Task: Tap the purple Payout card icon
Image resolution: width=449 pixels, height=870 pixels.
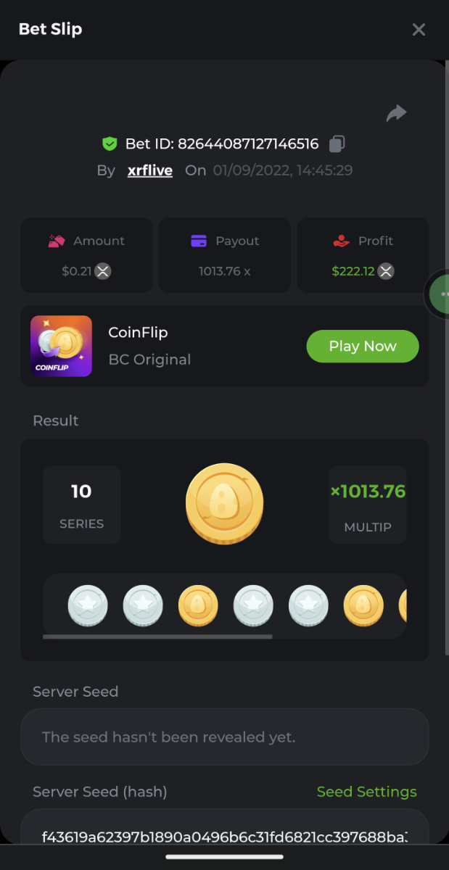Action: (x=199, y=241)
